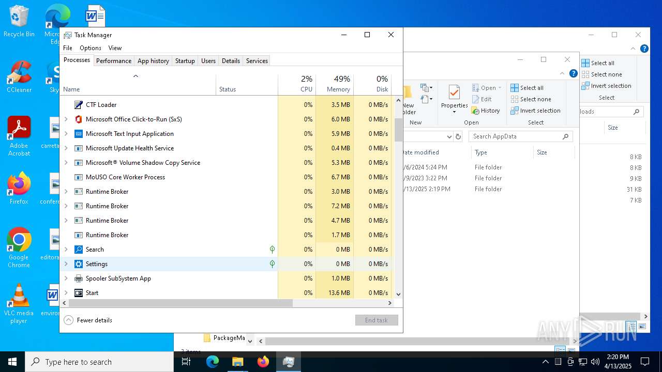662x372 pixels.
Task: Click the Task Manager horizontal scrollbar thumb
Action: tap(180, 303)
